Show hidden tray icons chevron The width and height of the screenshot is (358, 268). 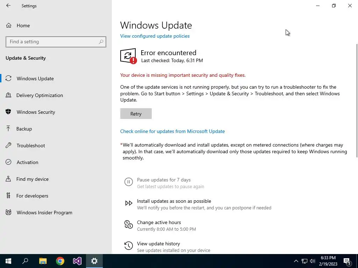coord(296,261)
